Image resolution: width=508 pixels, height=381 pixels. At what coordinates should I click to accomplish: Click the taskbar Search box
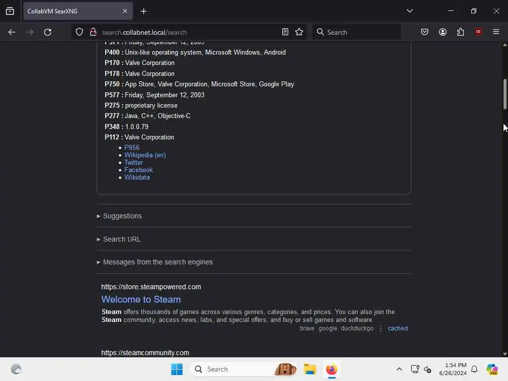(244, 369)
